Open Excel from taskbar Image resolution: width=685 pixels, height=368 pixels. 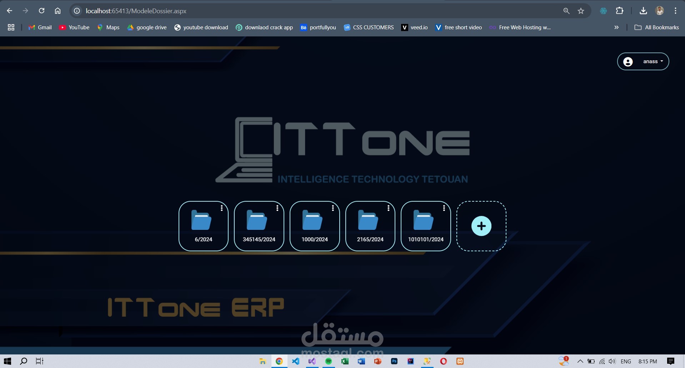[345, 361]
